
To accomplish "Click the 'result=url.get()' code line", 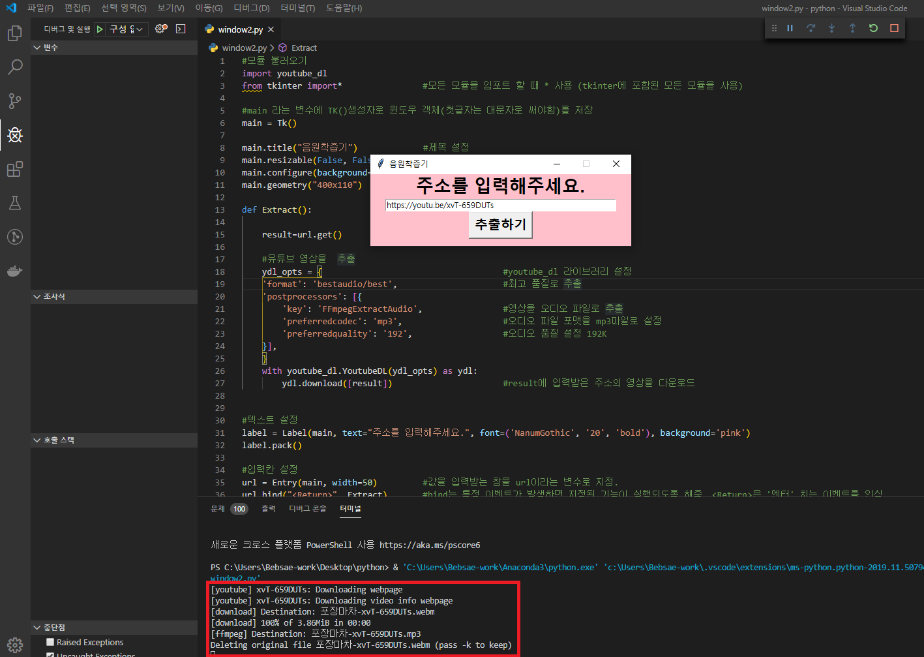I will (302, 235).
